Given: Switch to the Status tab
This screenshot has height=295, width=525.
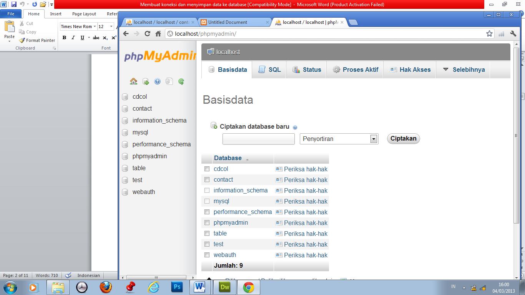Looking at the screenshot, I should point(307,70).
